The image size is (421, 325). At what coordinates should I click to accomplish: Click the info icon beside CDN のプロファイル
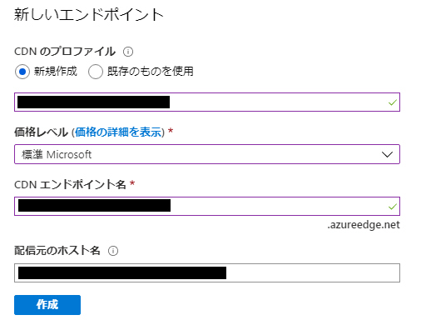(x=128, y=52)
